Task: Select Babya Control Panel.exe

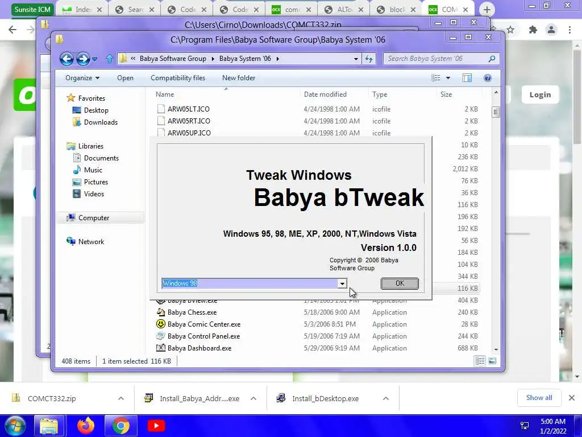Action: pyautogui.click(x=203, y=336)
